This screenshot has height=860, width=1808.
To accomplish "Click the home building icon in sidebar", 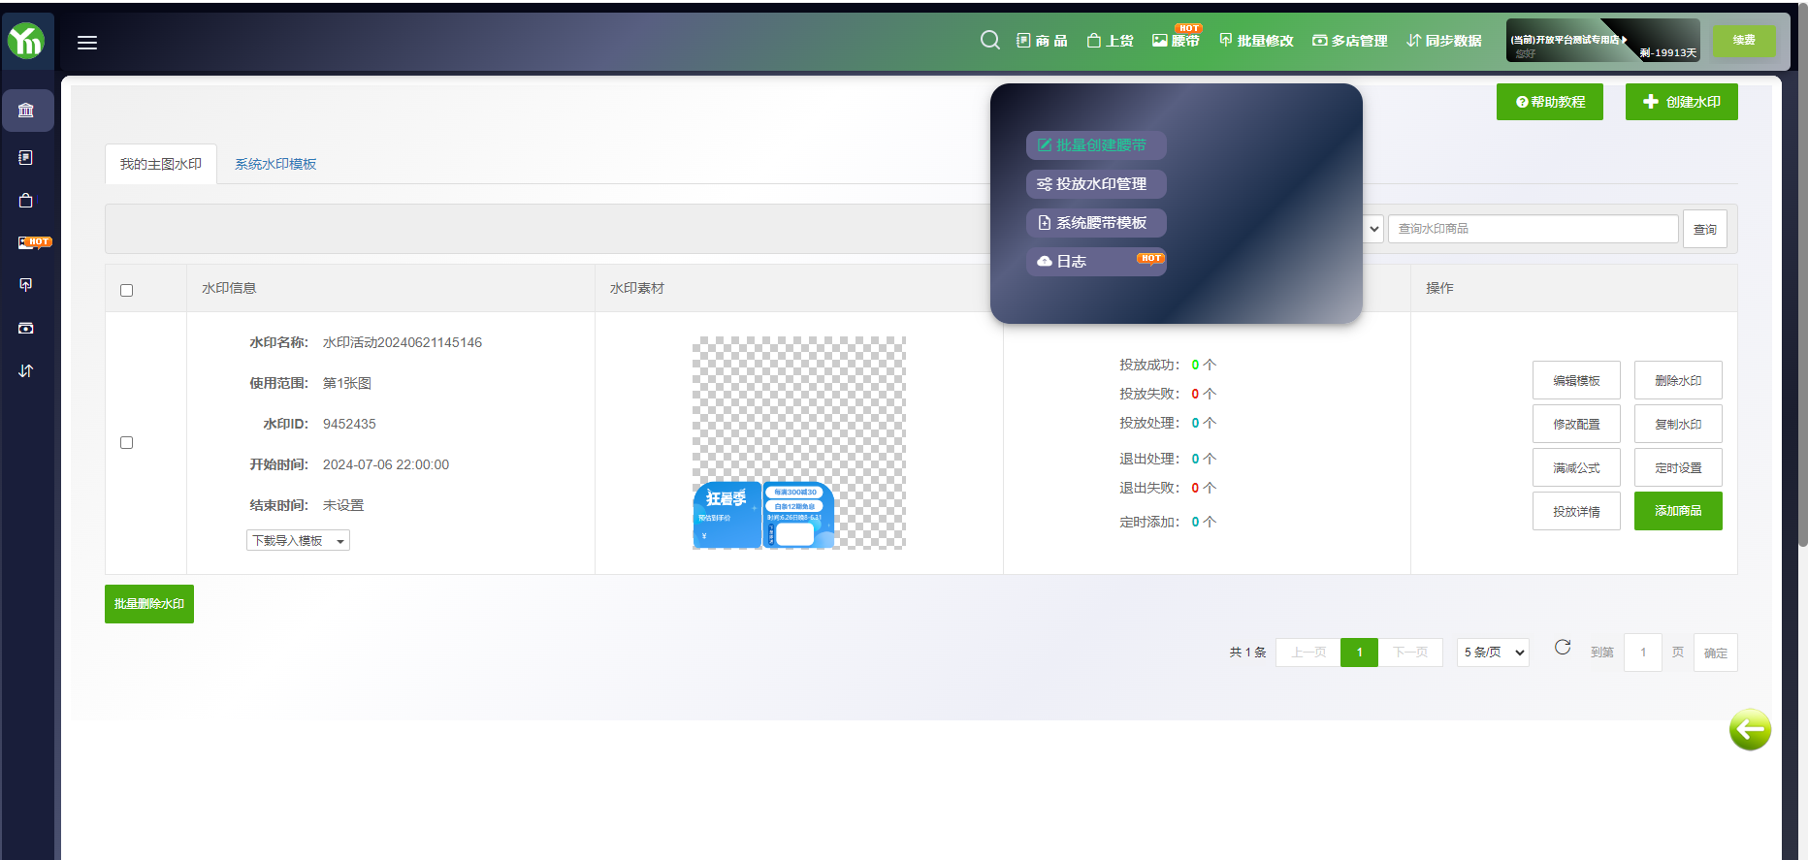I will pos(26,111).
